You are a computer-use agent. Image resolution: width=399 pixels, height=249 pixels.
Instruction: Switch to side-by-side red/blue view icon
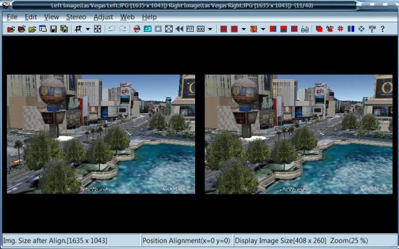pos(273,29)
